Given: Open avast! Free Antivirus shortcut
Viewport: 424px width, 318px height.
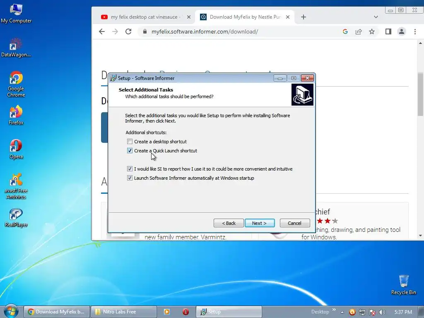Looking at the screenshot, I should [16, 186].
